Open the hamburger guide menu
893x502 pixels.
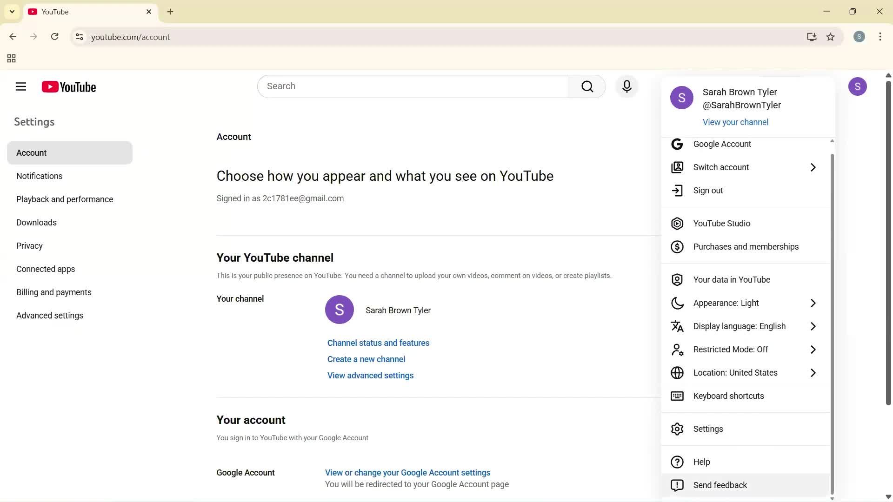(x=20, y=86)
